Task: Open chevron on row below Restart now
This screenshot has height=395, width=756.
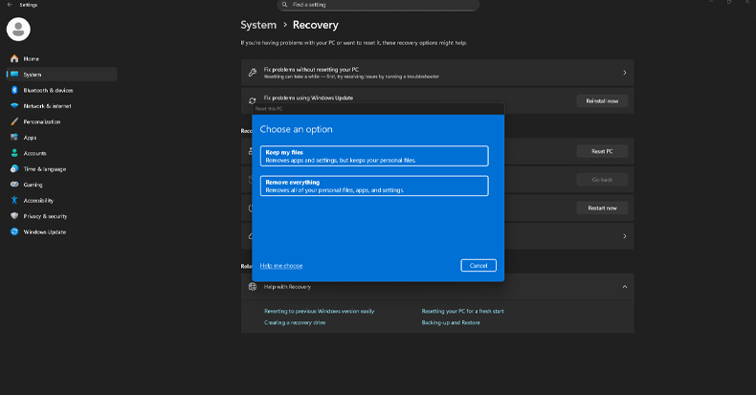Action: pos(624,236)
